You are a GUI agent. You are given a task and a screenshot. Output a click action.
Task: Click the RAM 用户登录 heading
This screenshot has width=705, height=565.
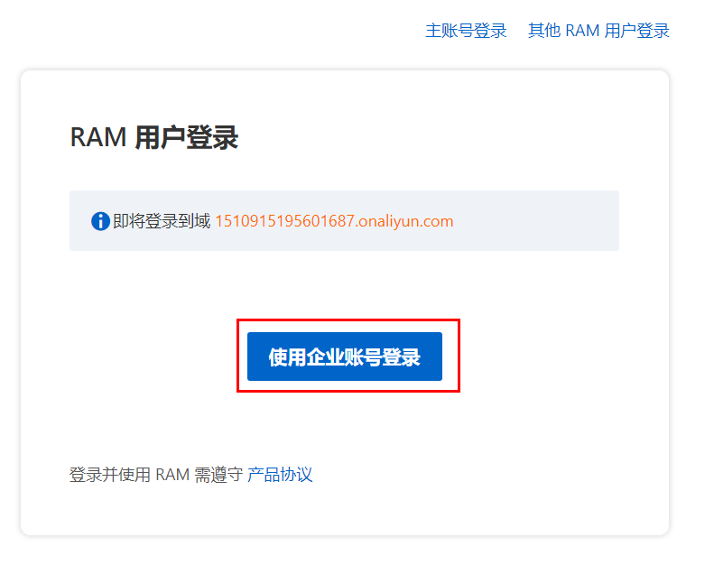[153, 137]
